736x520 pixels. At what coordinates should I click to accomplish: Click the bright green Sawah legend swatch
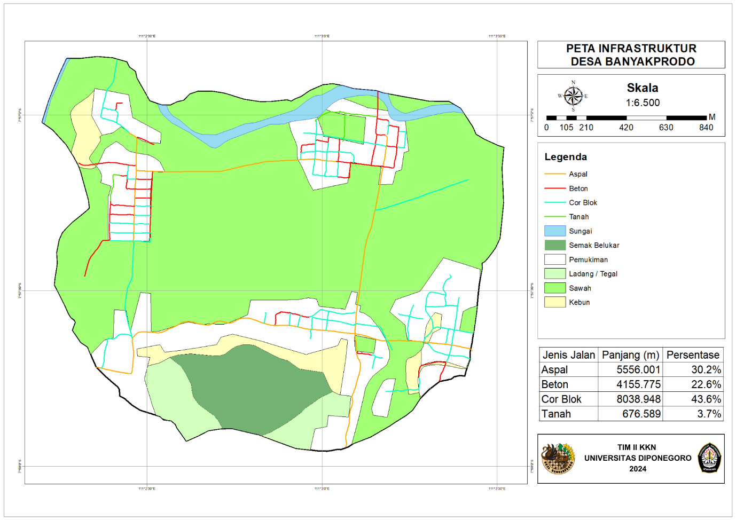tap(554, 288)
